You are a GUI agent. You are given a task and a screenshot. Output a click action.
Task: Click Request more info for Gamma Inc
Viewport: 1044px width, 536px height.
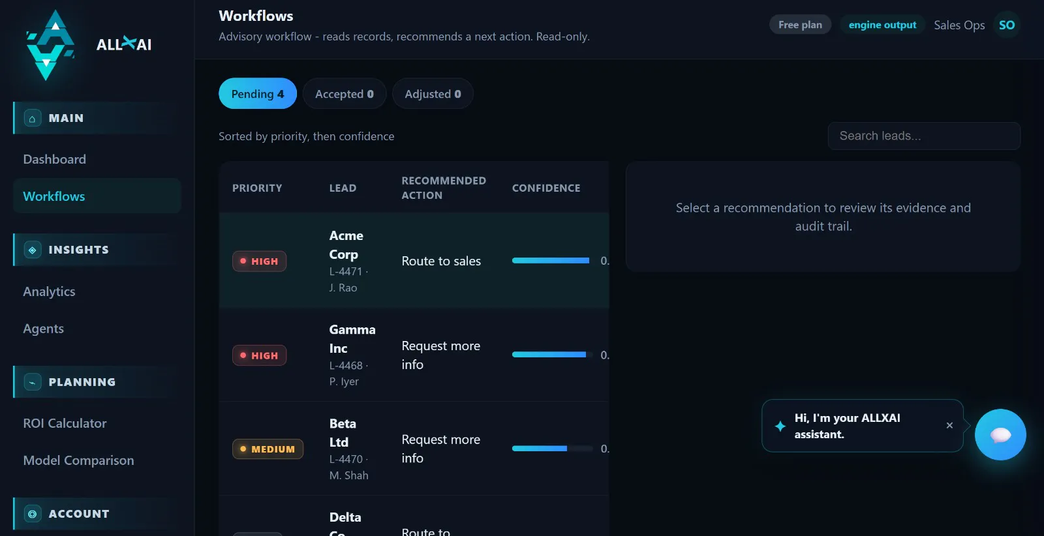point(441,355)
